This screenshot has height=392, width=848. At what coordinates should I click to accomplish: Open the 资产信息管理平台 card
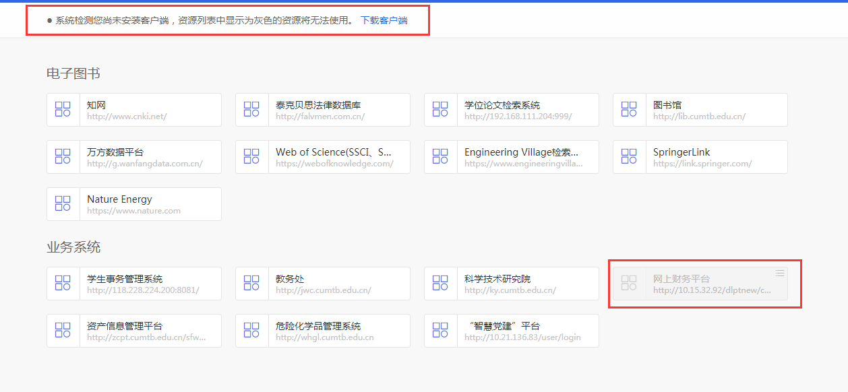[x=133, y=331]
